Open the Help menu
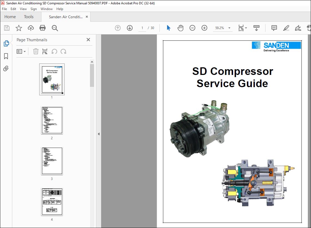The image size is (311, 228). click(60, 9)
